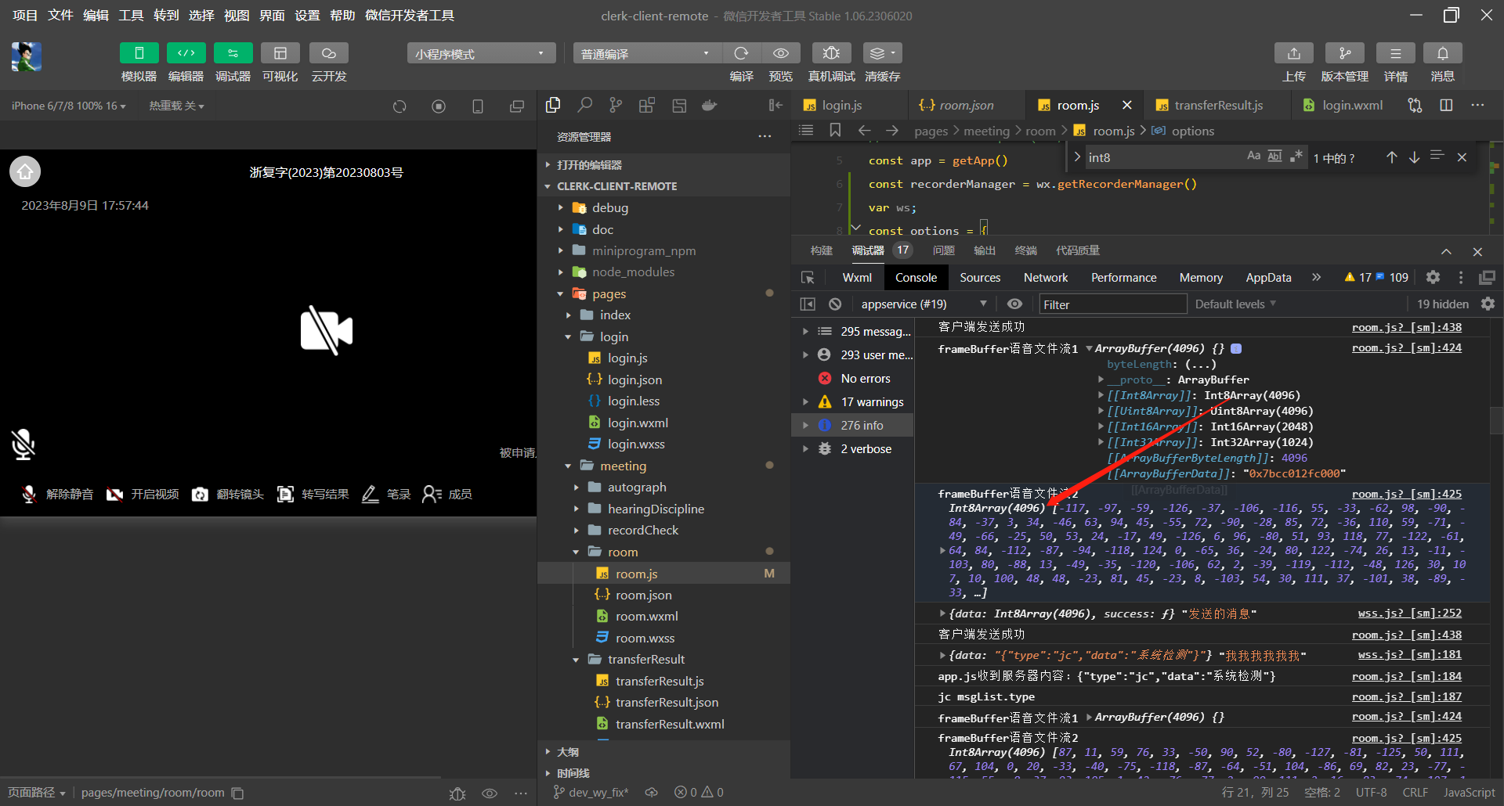Click the compile refresh icon

pos(741,53)
